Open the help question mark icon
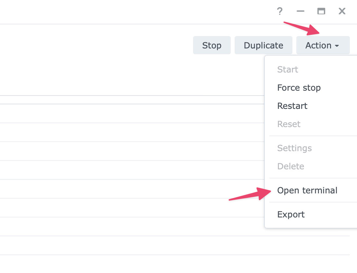The image size is (357, 273). [280, 11]
